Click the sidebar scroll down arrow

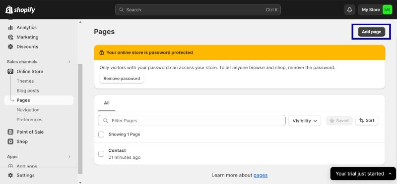[x=80, y=182]
